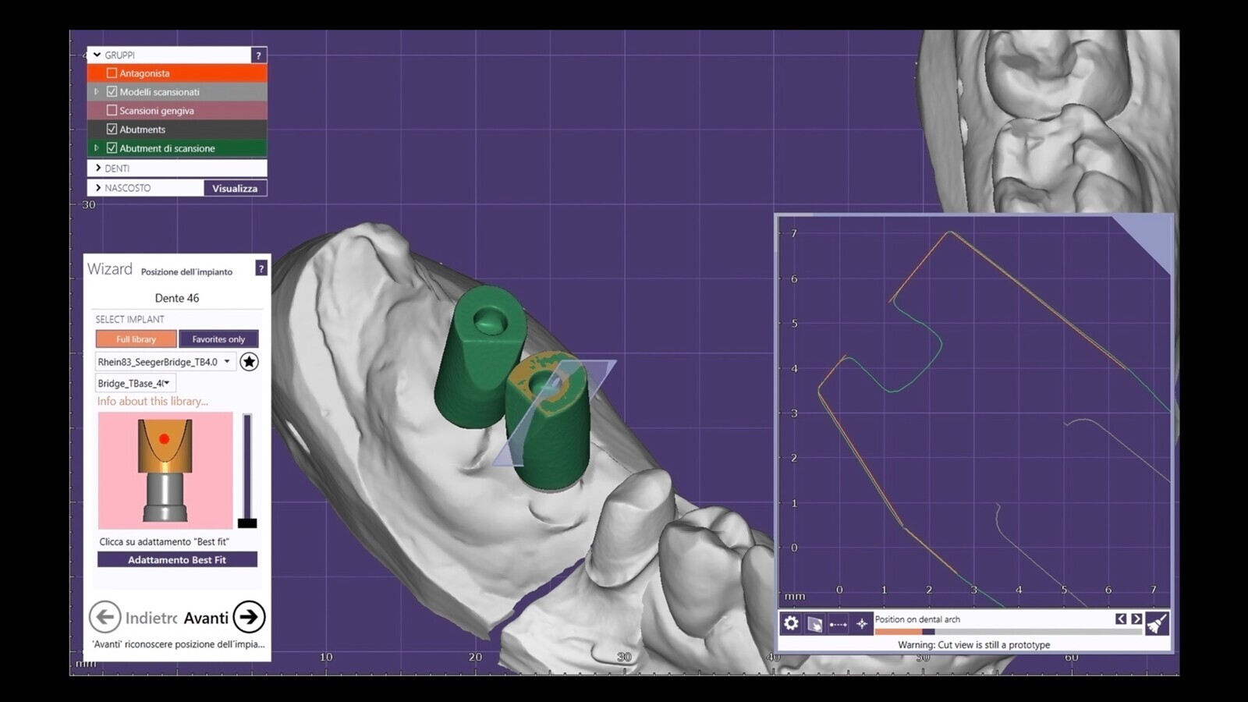The image size is (1248, 702).
Task: Go to previous cut view position
Action: click(x=1121, y=619)
